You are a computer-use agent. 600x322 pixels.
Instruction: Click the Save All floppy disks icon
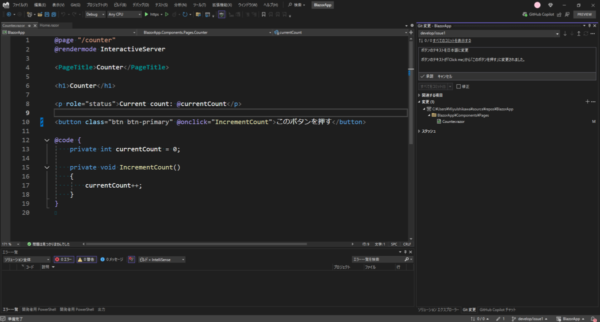(53, 14)
